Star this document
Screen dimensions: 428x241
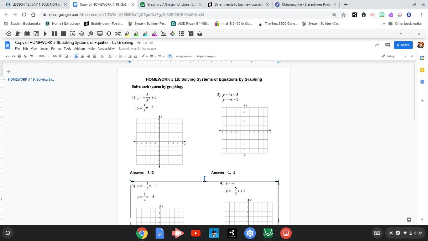click(x=139, y=43)
